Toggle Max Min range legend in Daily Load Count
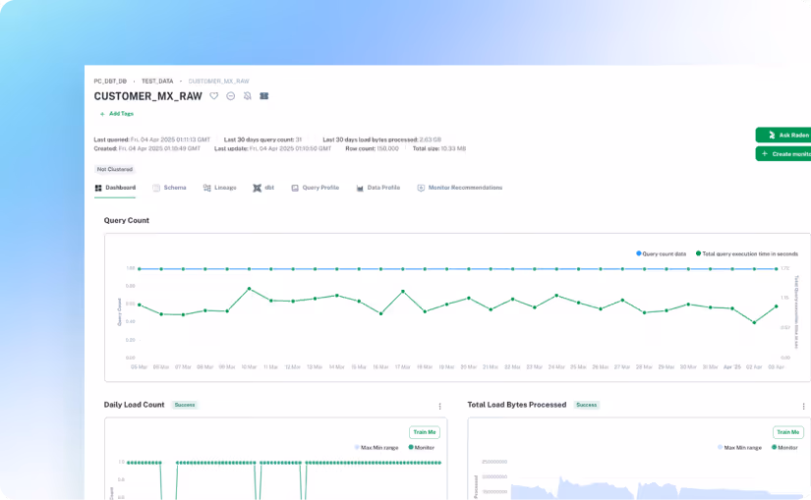Screen dimensions: 811x500 [x=377, y=448]
